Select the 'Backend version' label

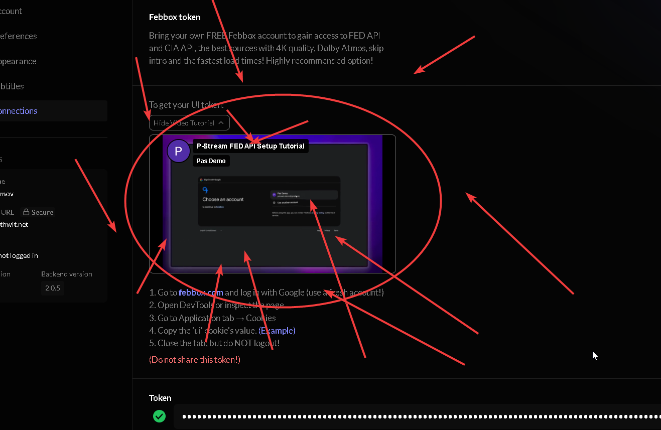tap(67, 274)
